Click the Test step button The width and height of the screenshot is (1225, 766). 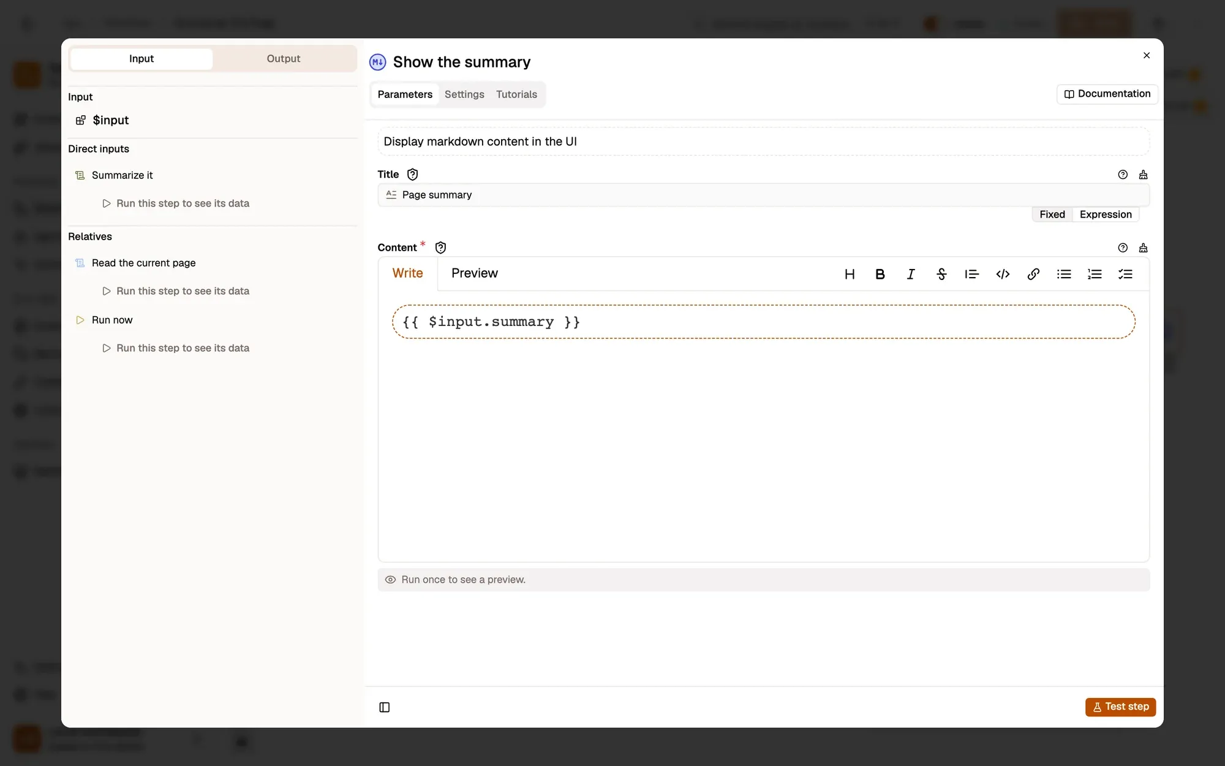tap(1121, 707)
